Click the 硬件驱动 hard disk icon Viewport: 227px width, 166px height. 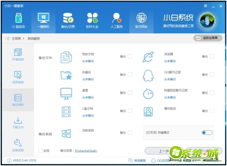click(x=148, y=112)
